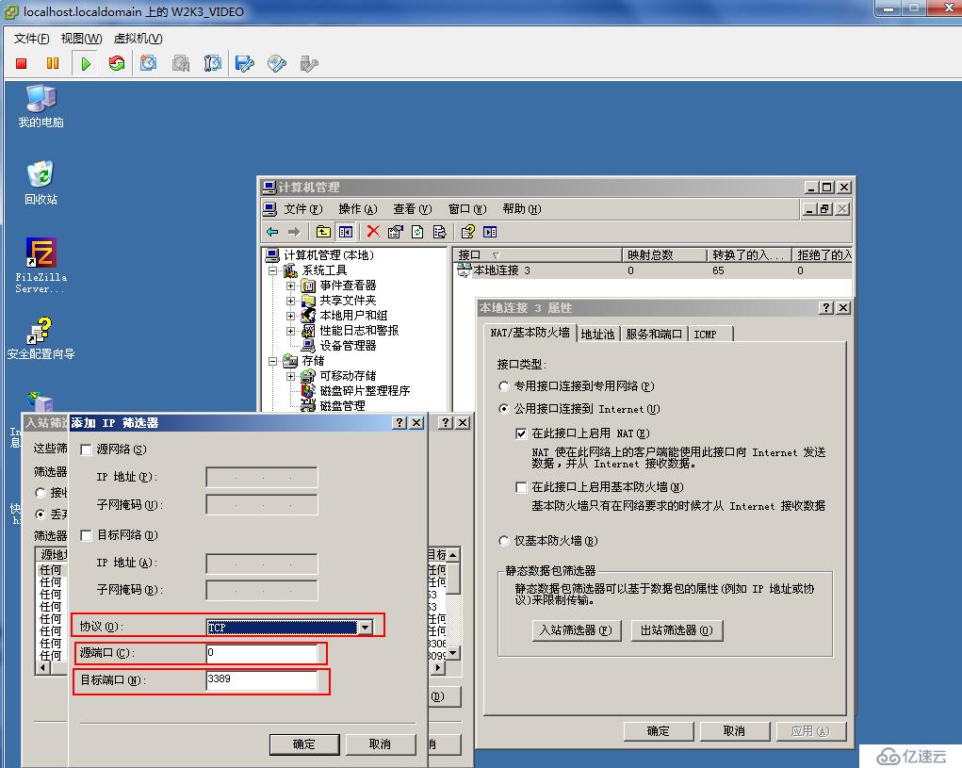This screenshot has width=962, height=768.
Task: Click the back arrow in Computer Management
Action: pyautogui.click(x=272, y=232)
